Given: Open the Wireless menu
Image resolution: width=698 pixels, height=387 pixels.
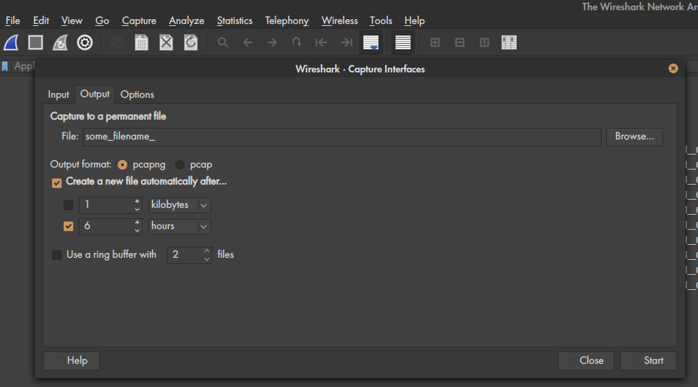Looking at the screenshot, I should [x=339, y=21].
